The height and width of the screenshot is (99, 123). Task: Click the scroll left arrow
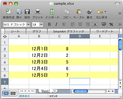109,91
